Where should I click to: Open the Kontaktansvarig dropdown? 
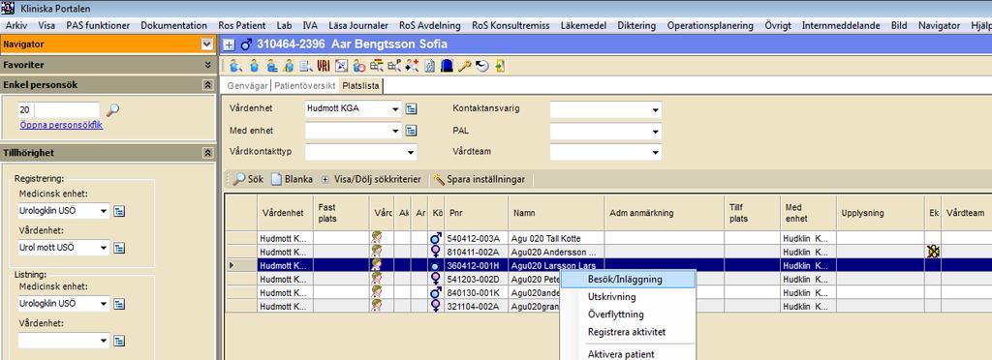coord(655,109)
